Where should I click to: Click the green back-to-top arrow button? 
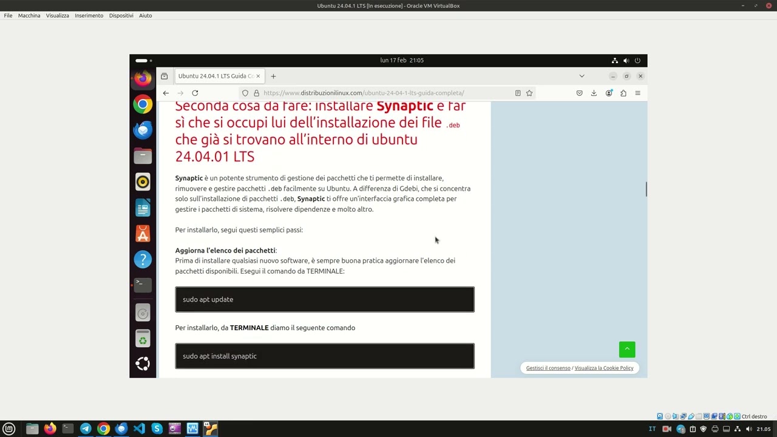[627, 349]
